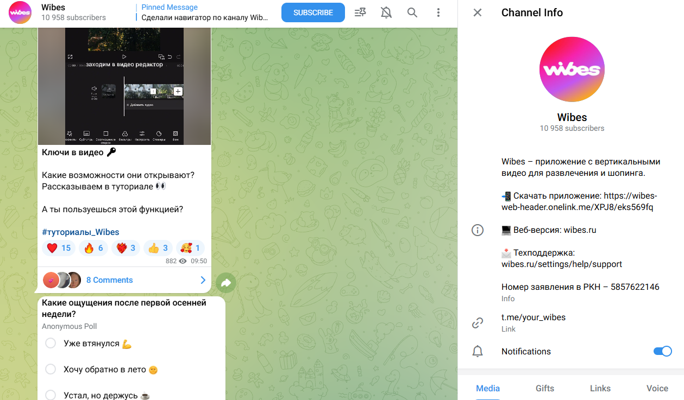Switch to the Media tab
Viewport: 684px width, 400px height.
488,388
